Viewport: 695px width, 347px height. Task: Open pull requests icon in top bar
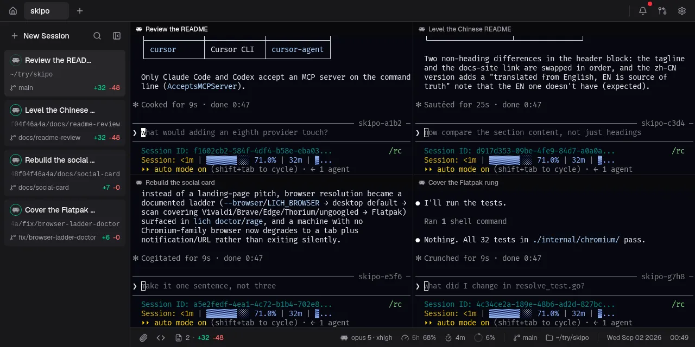[662, 11]
